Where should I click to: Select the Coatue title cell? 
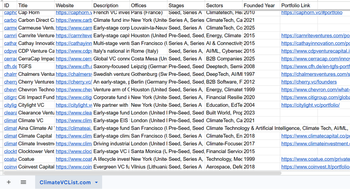point(36,159)
